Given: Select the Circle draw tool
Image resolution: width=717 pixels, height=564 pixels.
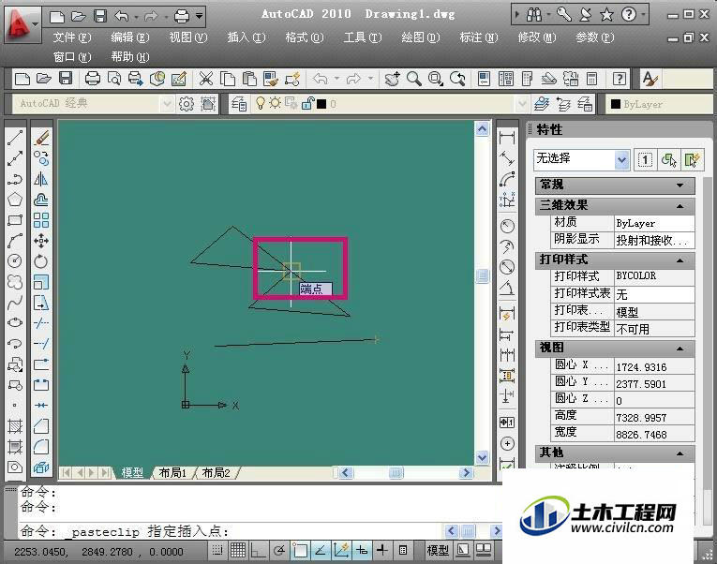Looking at the screenshot, I should pos(15,261).
